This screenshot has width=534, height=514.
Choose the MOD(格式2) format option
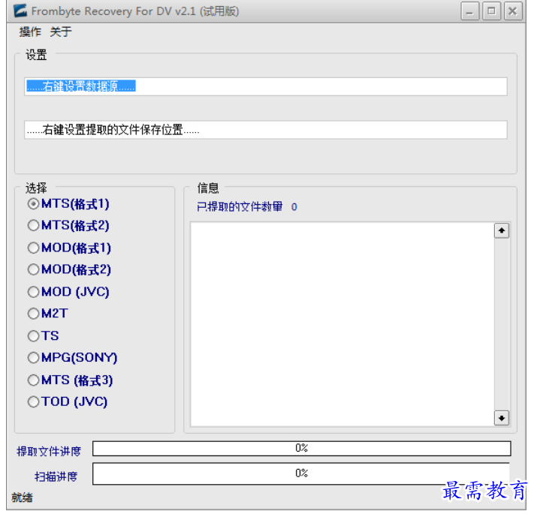click(33, 270)
